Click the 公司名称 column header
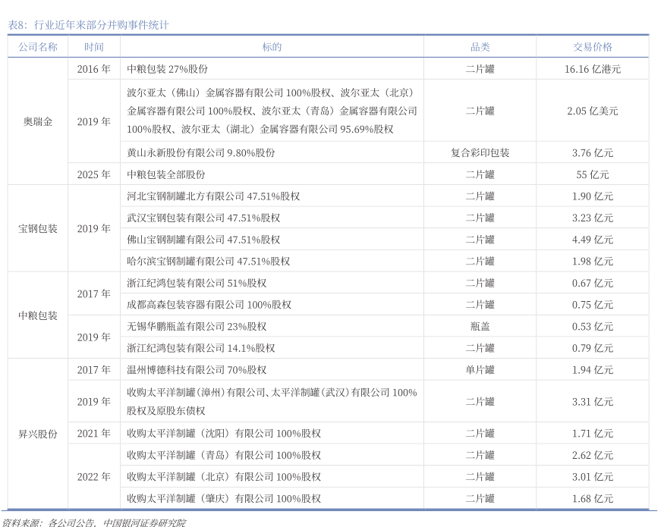Viewport: 664px width, 527px height. 37,47
